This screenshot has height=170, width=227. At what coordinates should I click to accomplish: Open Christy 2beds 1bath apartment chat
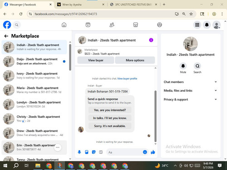pyautogui.click(x=34, y=119)
